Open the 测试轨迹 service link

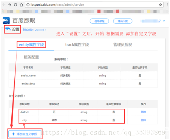[34, 30]
